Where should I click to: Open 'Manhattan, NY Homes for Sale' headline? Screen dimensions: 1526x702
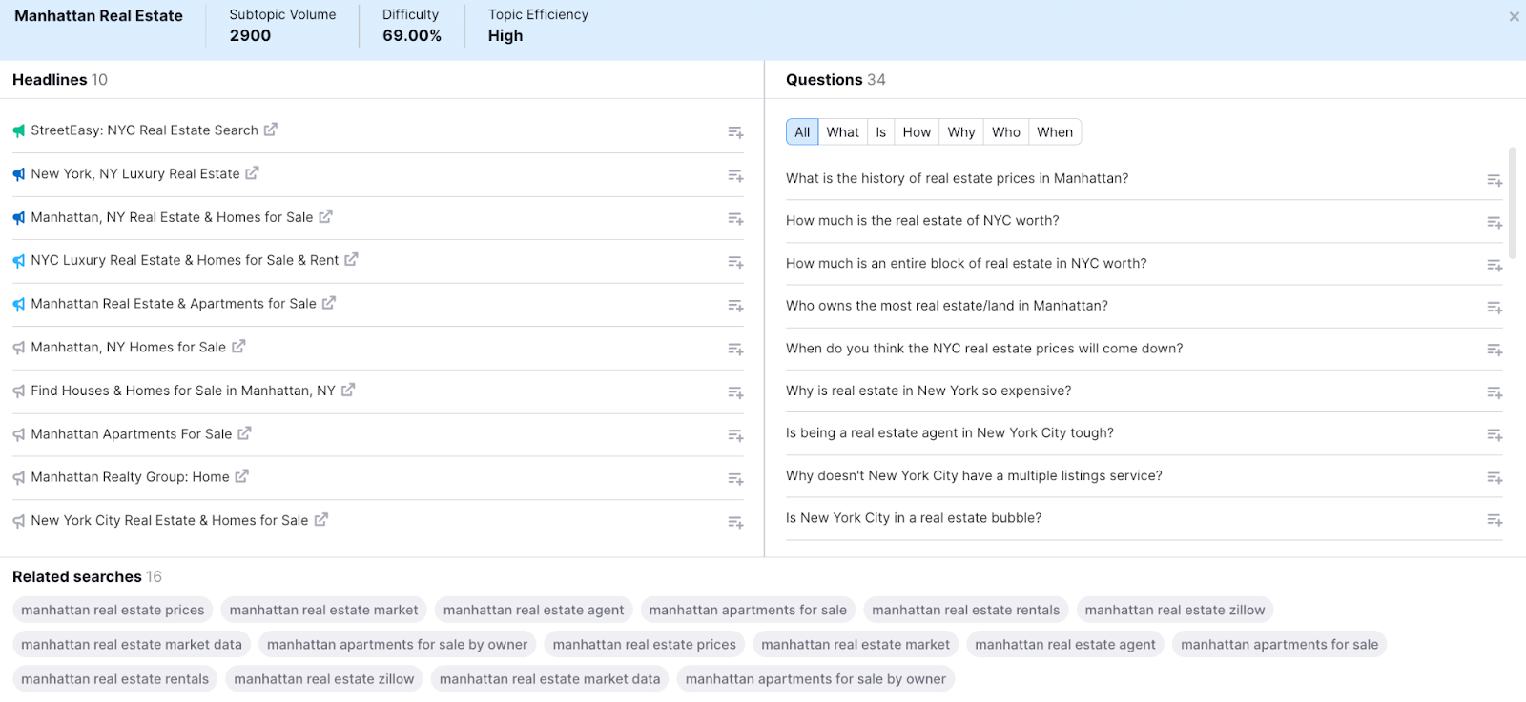(128, 347)
